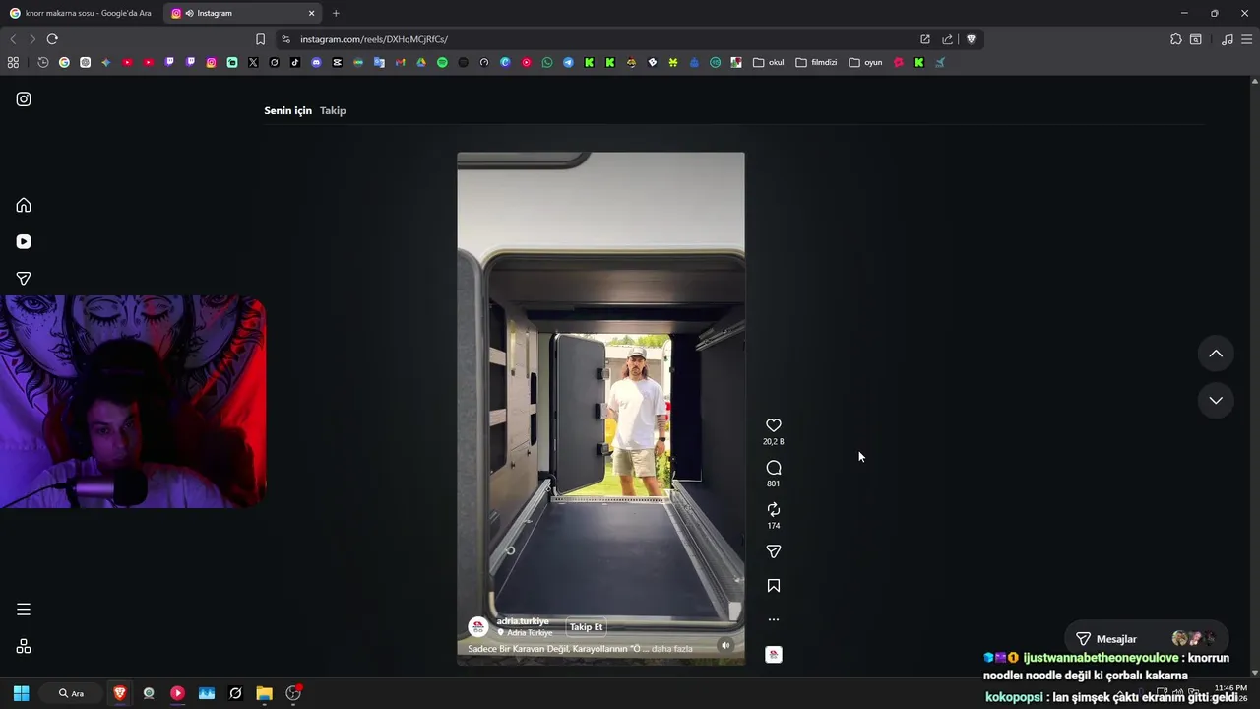Open adria.turkiye profile avatar
This screenshot has width=1260, height=709.
[x=478, y=626]
